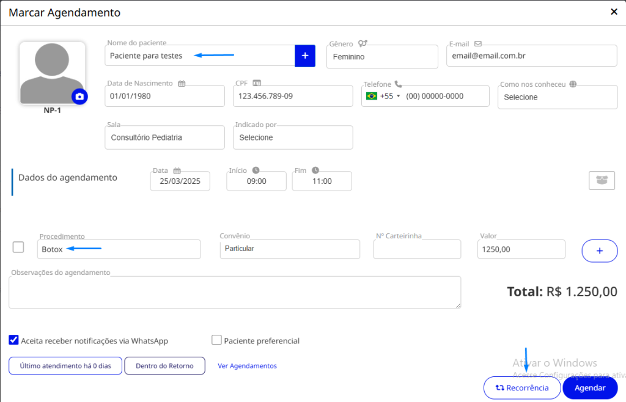Image resolution: width=626 pixels, height=402 pixels.
Task: Click the CPF input field
Action: tap(293, 96)
